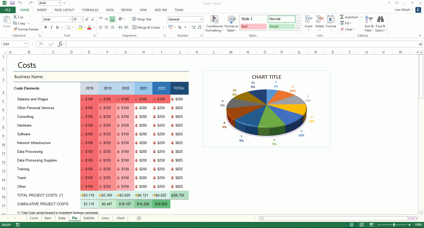Screen dimensions: 424x228
Task: Open the FILE backstage menu
Action: 8,10
